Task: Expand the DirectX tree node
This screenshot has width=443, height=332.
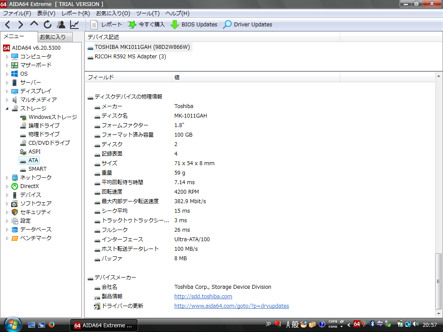Action: (7, 186)
